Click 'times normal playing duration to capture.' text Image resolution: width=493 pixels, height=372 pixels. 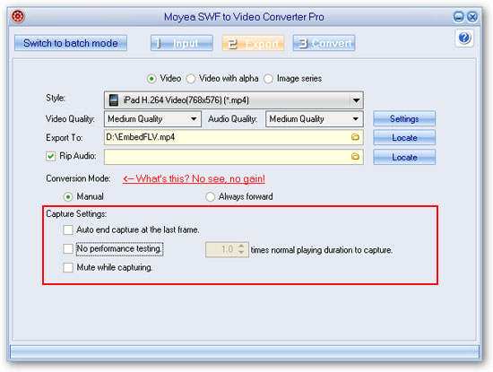click(x=322, y=250)
